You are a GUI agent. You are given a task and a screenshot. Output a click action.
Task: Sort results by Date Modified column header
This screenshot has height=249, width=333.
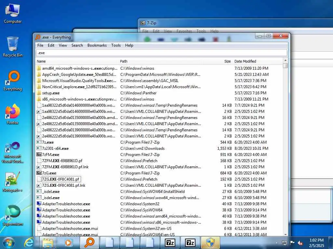[x=258, y=61]
